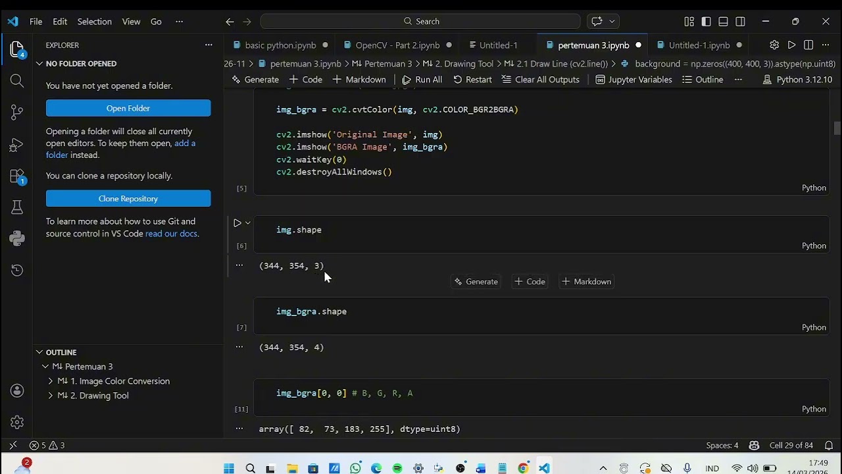Open editor More Actions ellipsis beside Split Editor
Screen dimensions: 842x474
[826, 45]
